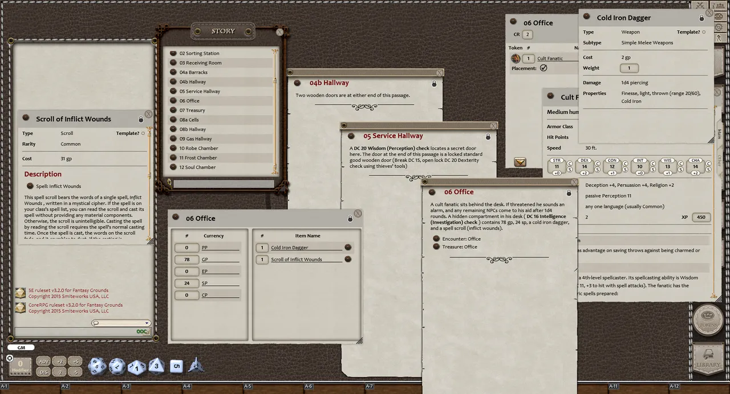Click the GM identity label
Image resolution: width=730 pixels, height=394 pixels.
[x=21, y=347]
